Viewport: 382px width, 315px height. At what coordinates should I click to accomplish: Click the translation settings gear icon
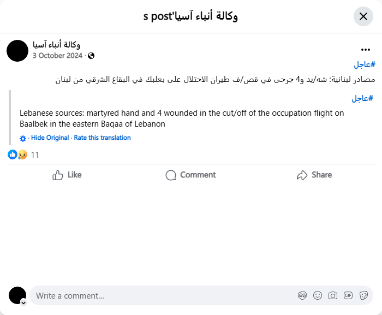pyautogui.click(x=23, y=138)
